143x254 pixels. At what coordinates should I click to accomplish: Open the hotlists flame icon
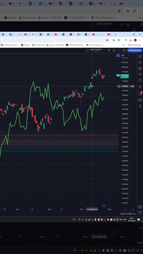140,80
